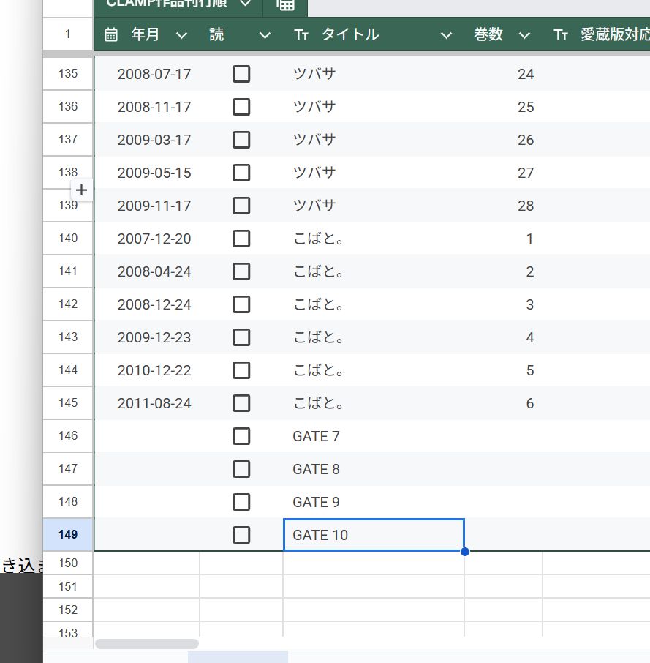Tick the checkbox in the 2008-12-24 row
The width and height of the screenshot is (650, 663).
(241, 305)
